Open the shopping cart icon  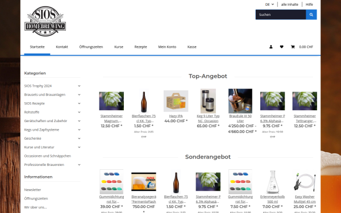tap(293, 47)
